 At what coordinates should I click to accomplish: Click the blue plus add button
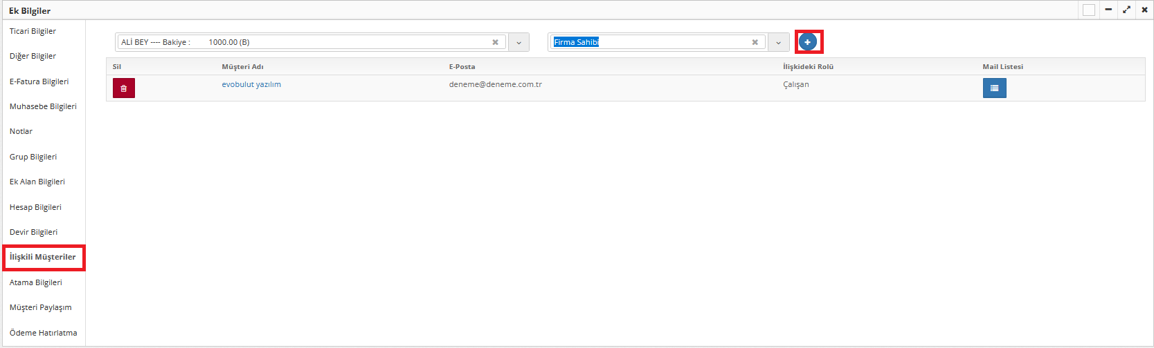click(x=807, y=42)
